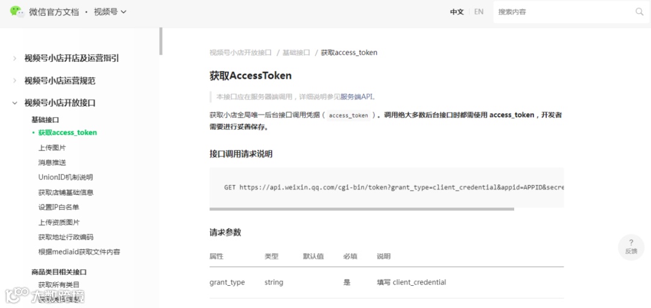Follow the 服务端API link
The image size is (651, 308).
click(357, 97)
